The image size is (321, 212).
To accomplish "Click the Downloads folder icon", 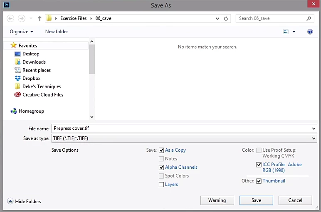I will tap(17, 62).
